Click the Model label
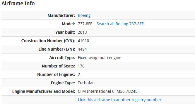Screen dimensions: 195x105 [x=69, y=24]
